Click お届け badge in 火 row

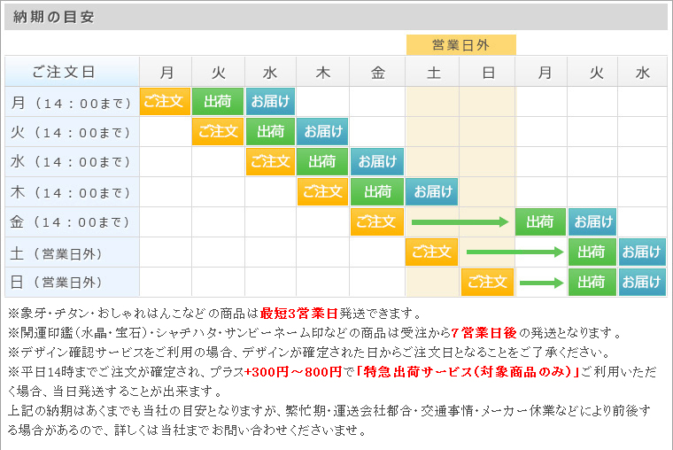[322, 131]
